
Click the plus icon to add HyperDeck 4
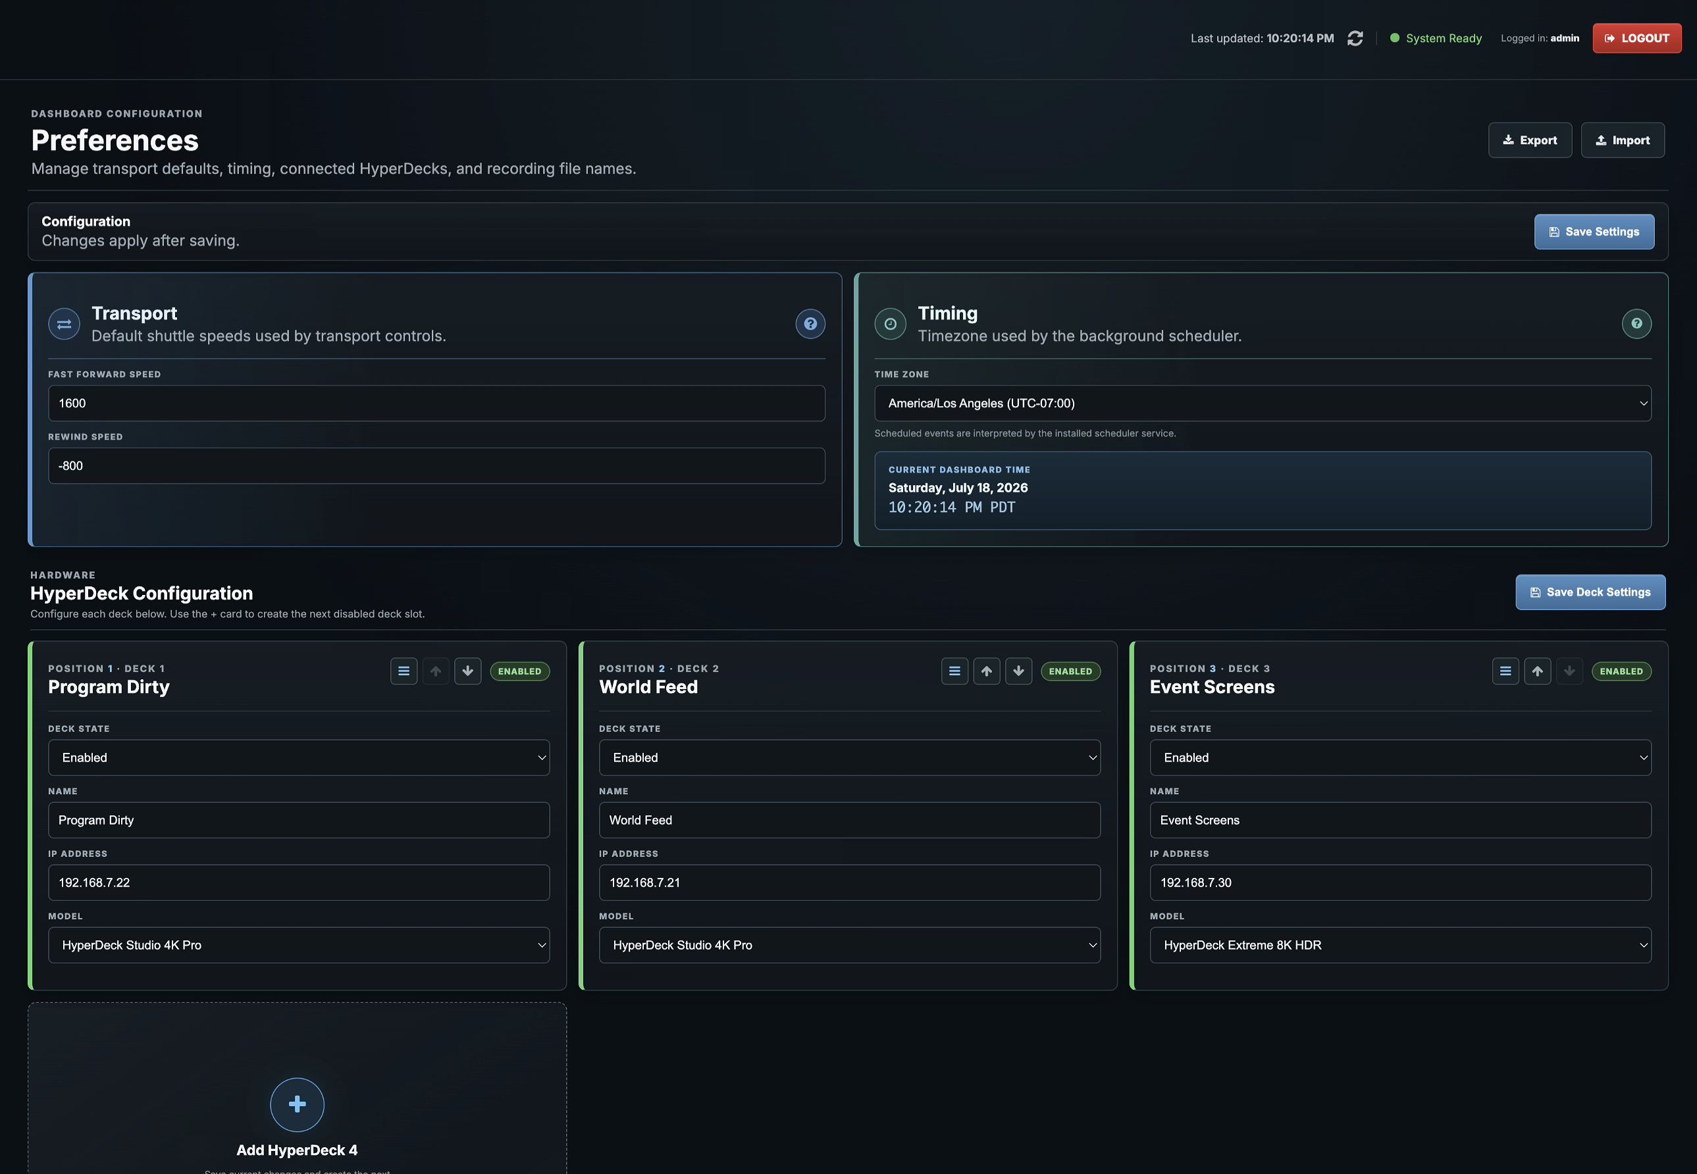click(x=297, y=1104)
